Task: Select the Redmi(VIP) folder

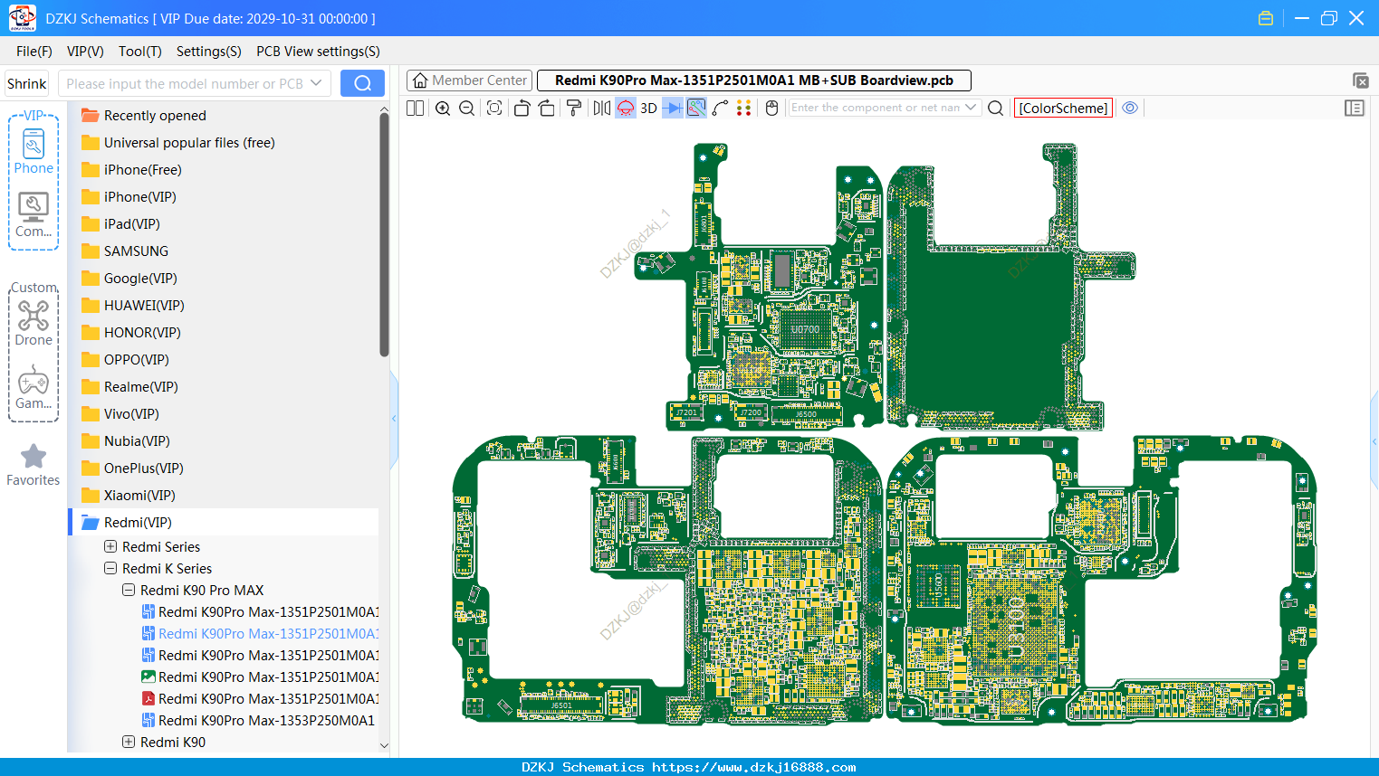Action: pyautogui.click(x=138, y=522)
